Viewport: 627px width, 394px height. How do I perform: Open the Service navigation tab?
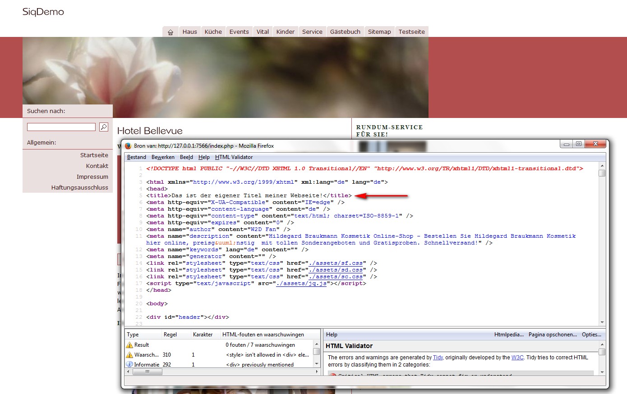(x=312, y=32)
